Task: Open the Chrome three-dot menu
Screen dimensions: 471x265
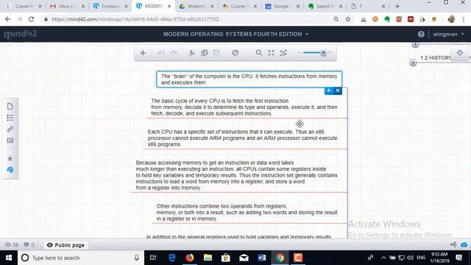Action: (x=464, y=19)
